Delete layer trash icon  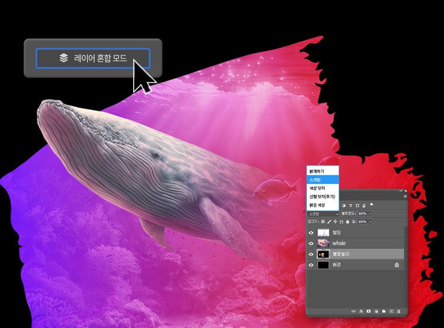tap(398, 311)
